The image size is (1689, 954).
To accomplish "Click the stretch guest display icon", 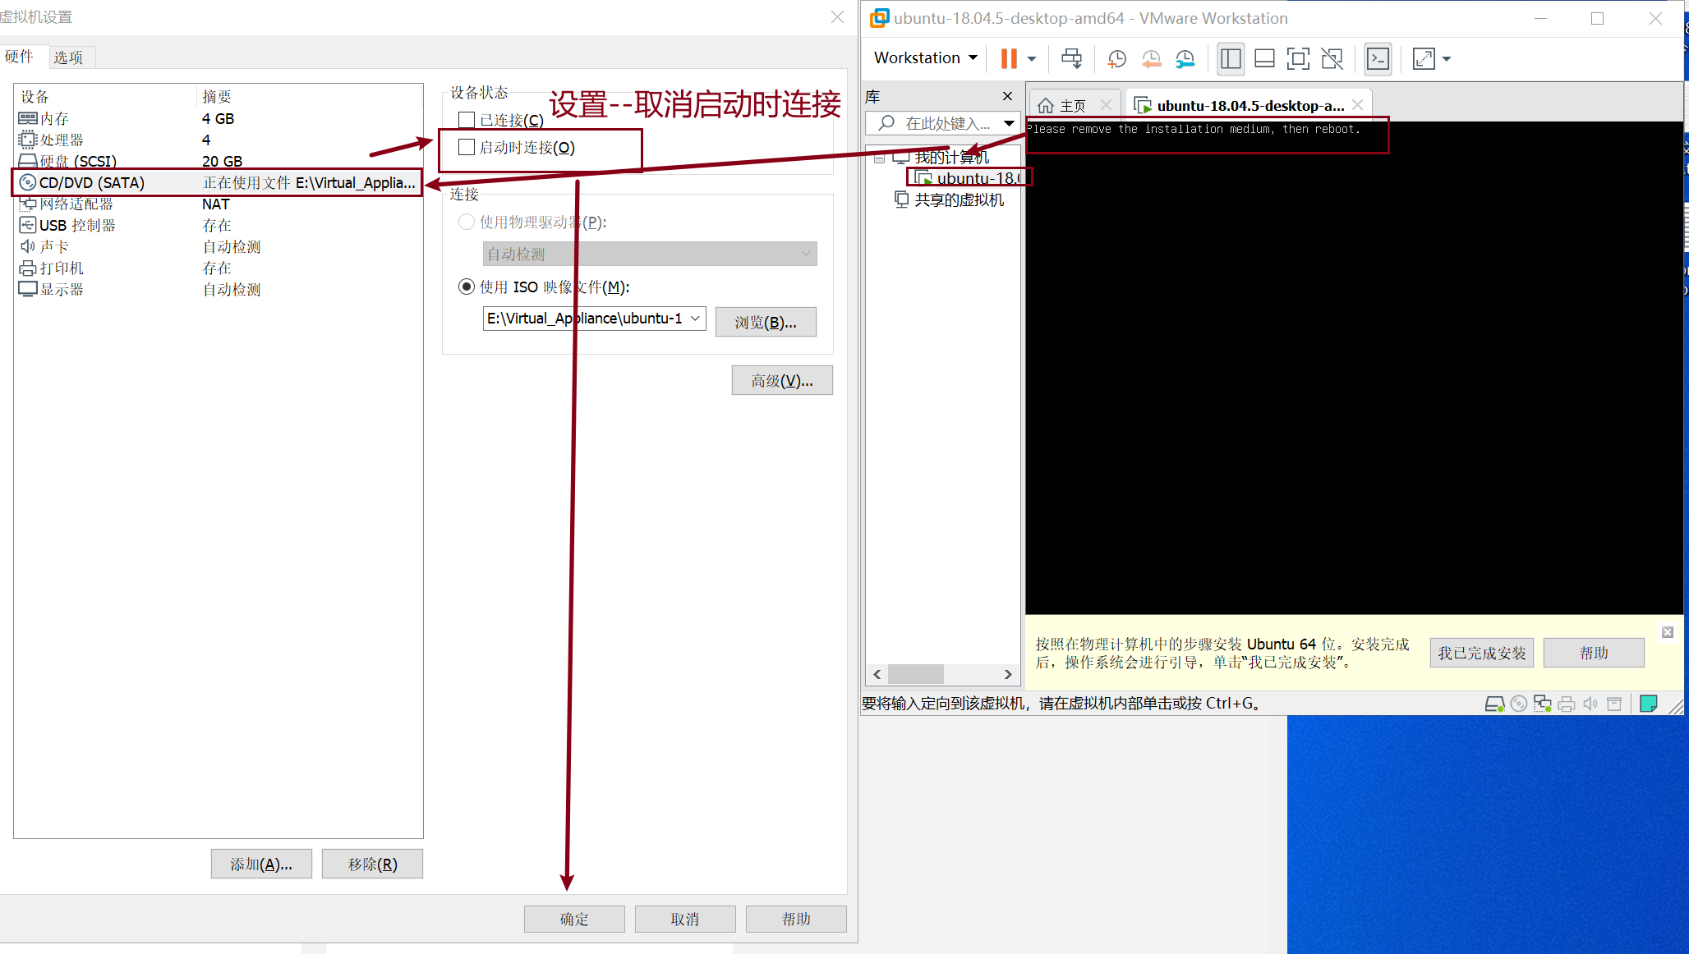I will pyautogui.click(x=1424, y=58).
